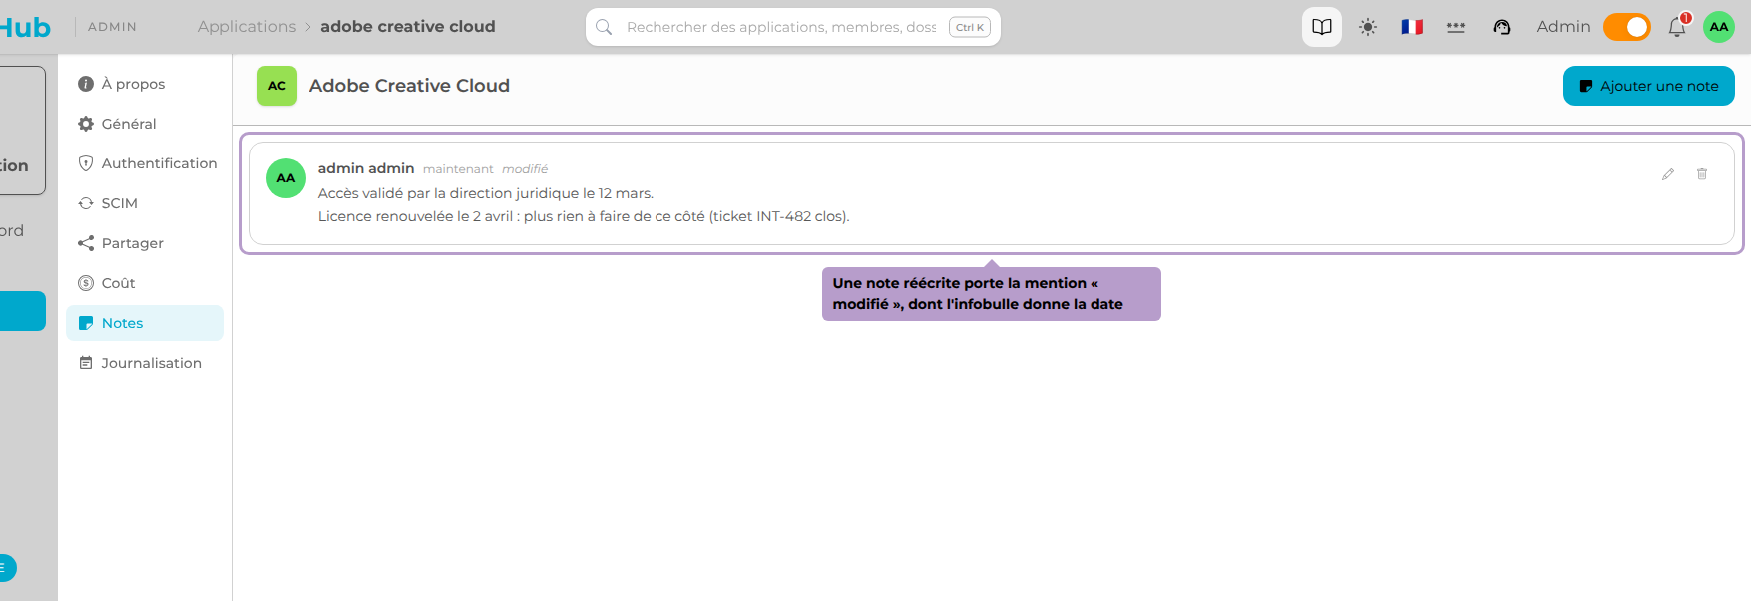The height and width of the screenshot is (601, 1751).
Task: Delete the note with trash icon
Action: coord(1702,174)
